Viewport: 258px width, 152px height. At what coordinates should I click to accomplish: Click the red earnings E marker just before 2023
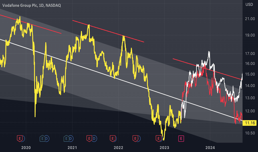tap(159, 138)
